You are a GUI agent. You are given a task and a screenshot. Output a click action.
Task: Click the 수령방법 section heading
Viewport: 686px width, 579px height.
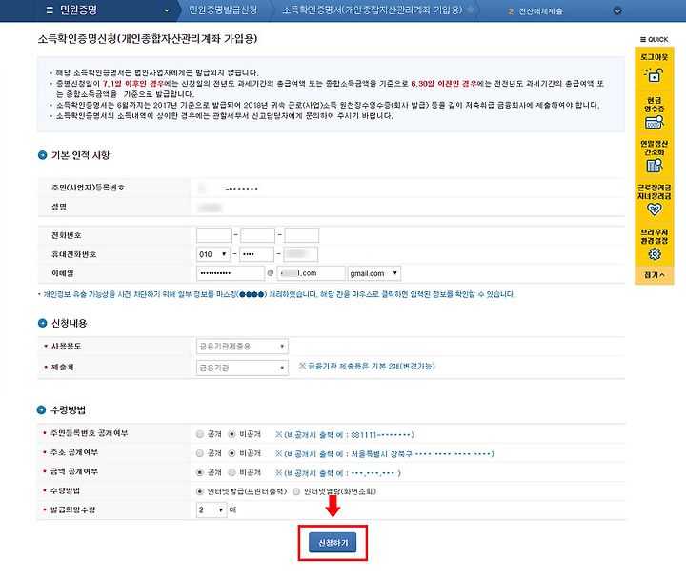point(69,409)
